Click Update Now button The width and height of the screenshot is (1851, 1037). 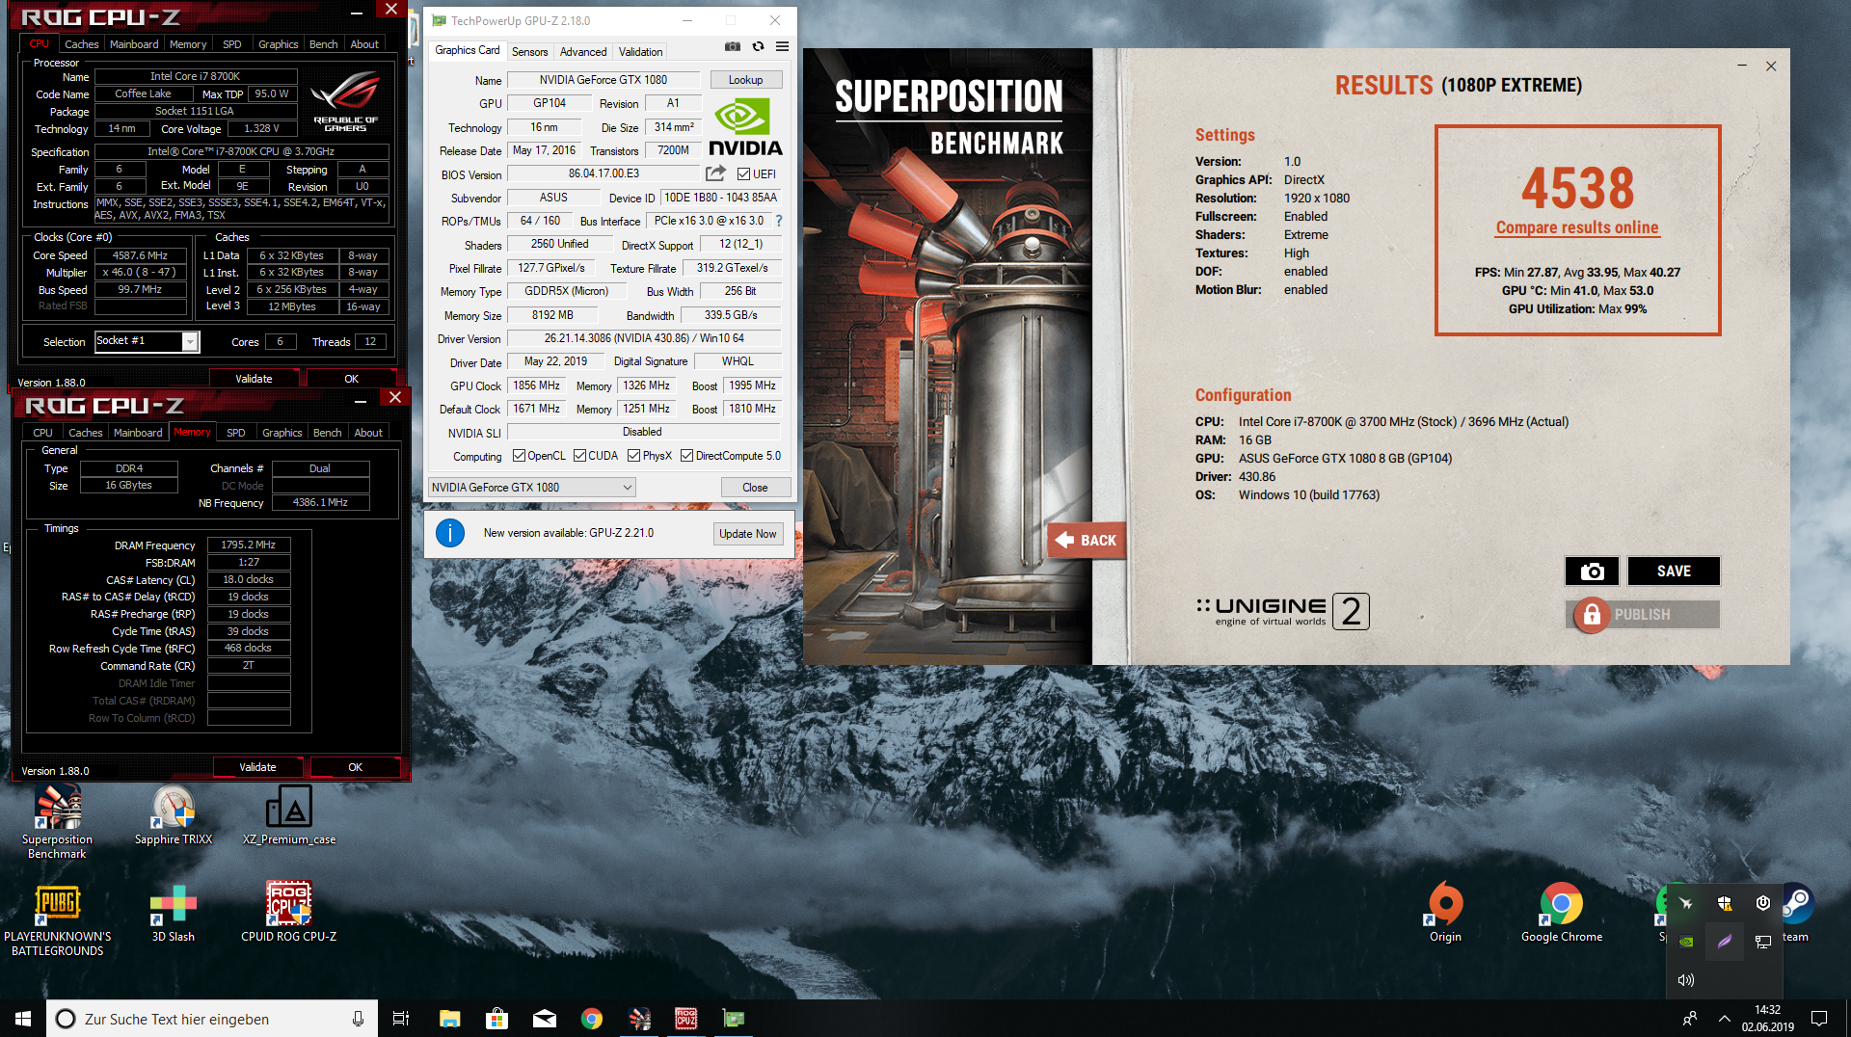click(747, 534)
